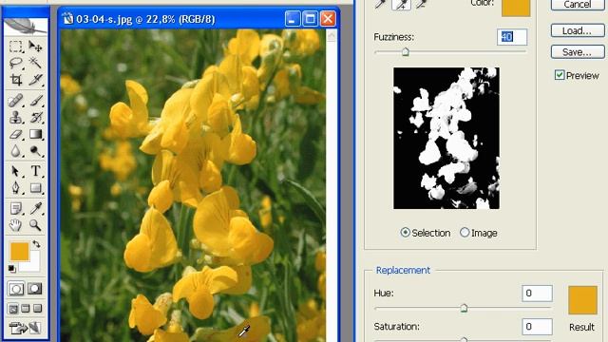Reset to default foreground and background colors

(x=11, y=268)
